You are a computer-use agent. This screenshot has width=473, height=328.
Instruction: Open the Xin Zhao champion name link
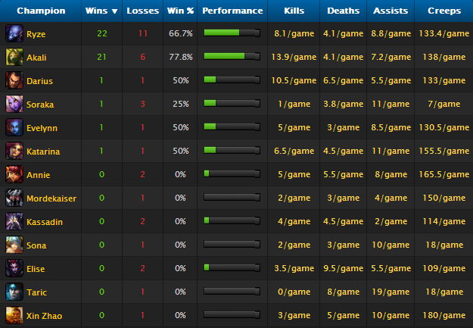(x=44, y=316)
